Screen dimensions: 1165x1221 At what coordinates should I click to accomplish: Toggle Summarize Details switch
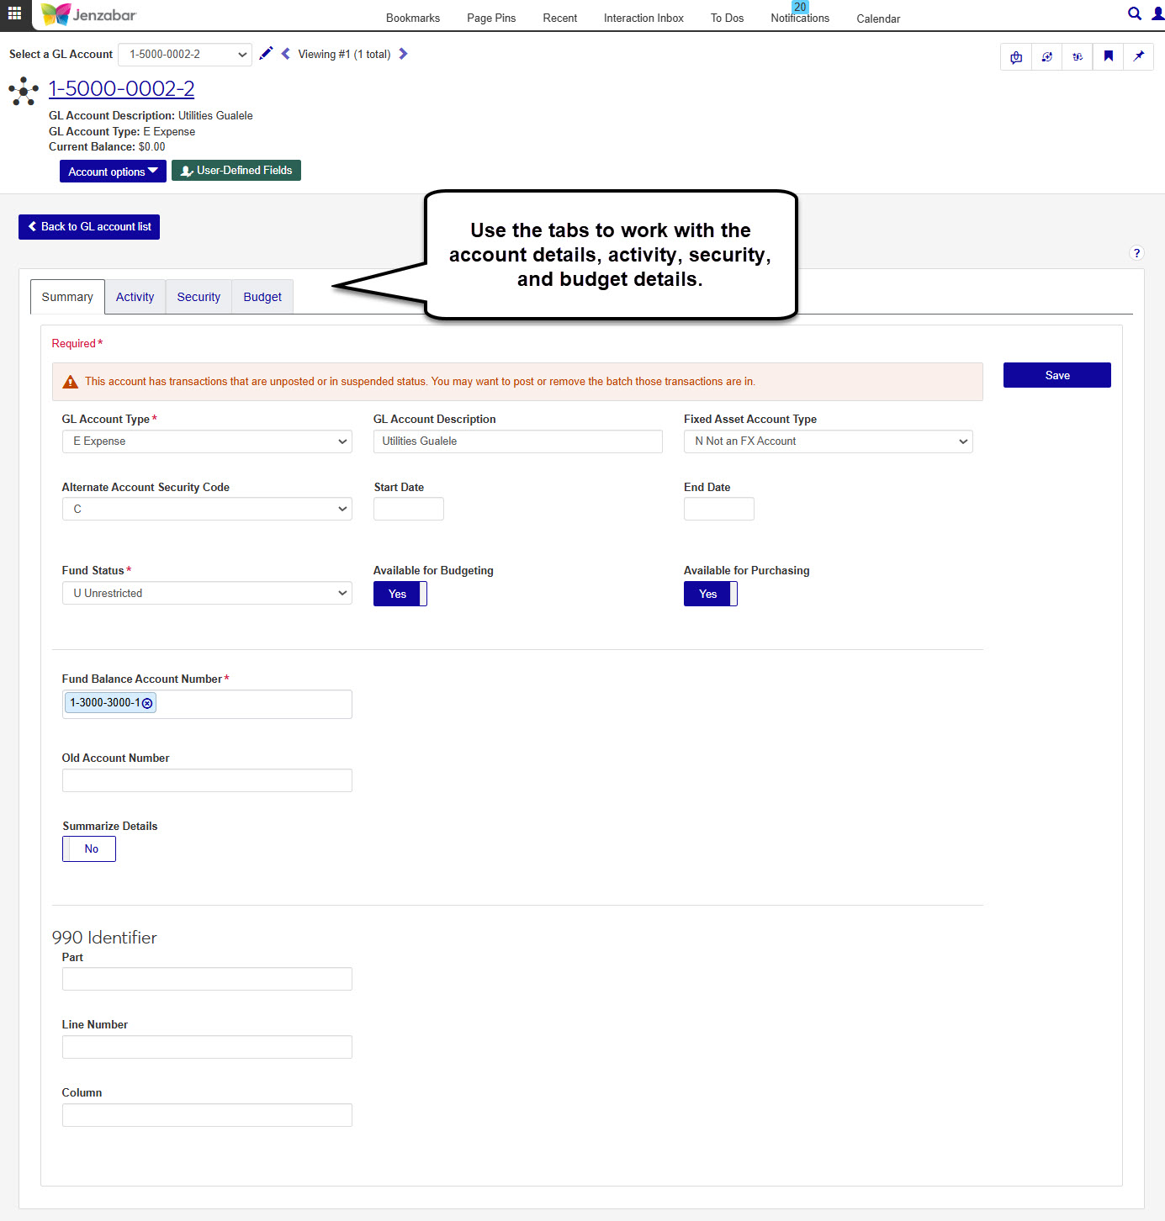point(89,849)
